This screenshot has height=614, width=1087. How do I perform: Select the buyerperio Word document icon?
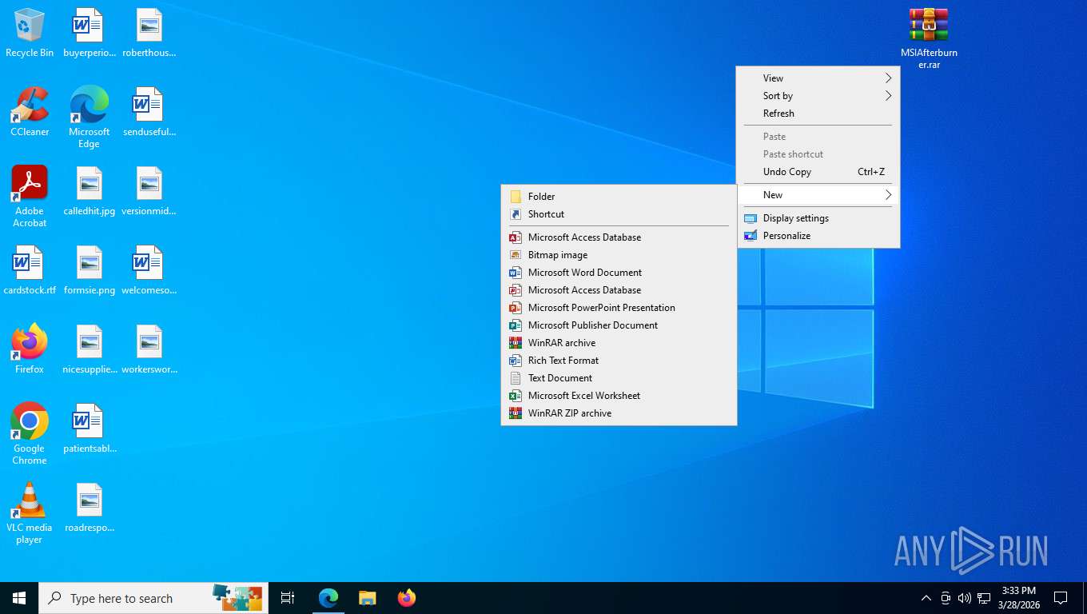[90, 34]
